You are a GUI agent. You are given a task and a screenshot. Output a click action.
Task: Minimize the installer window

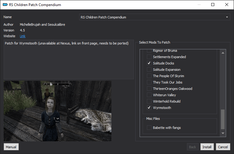(x=199, y=5)
